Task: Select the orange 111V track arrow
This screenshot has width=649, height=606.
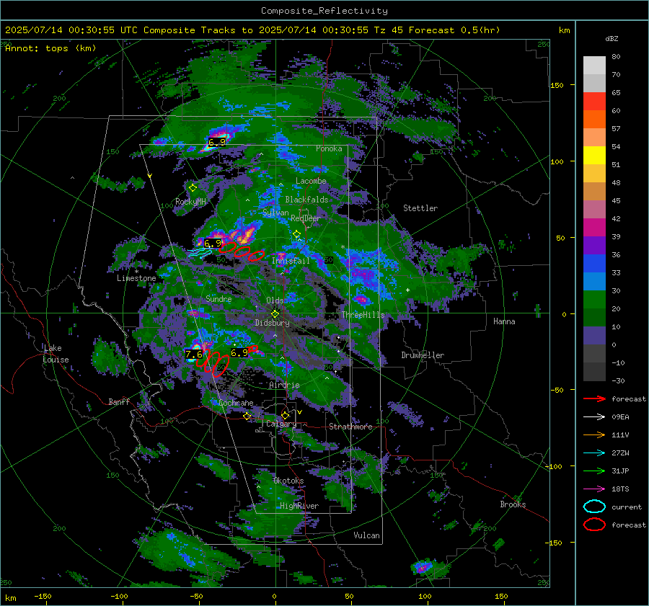Action: pyautogui.click(x=594, y=435)
